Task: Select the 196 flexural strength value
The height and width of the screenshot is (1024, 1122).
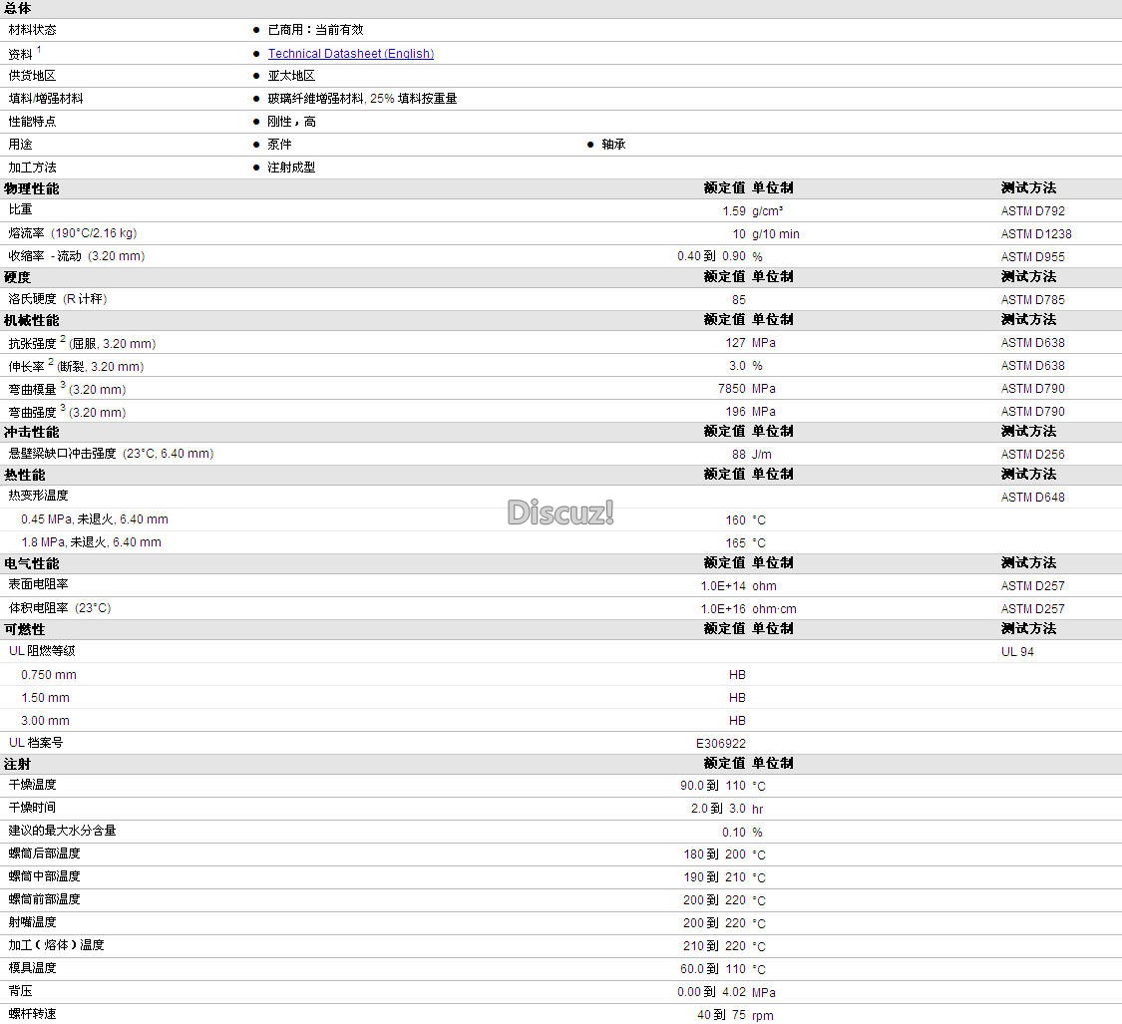Action: tap(736, 412)
